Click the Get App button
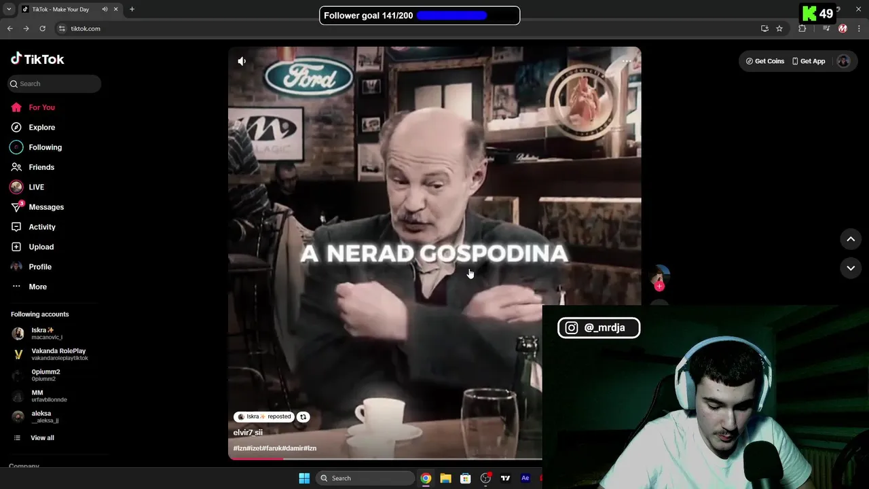This screenshot has height=489, width=869. pos(809,61)
